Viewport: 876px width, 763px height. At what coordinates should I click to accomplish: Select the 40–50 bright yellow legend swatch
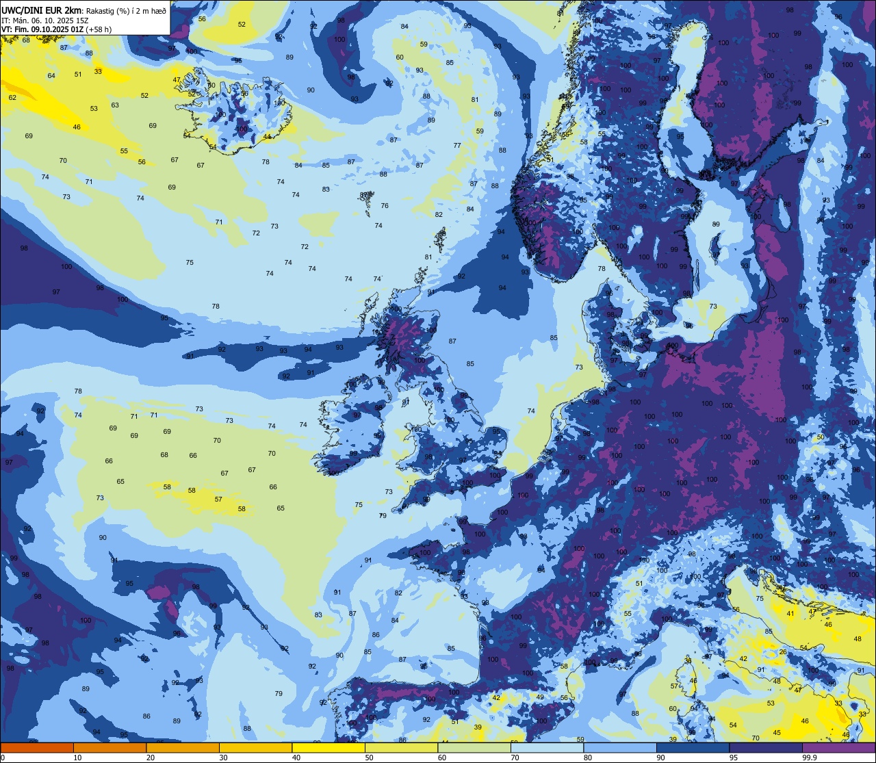point(328,747)
